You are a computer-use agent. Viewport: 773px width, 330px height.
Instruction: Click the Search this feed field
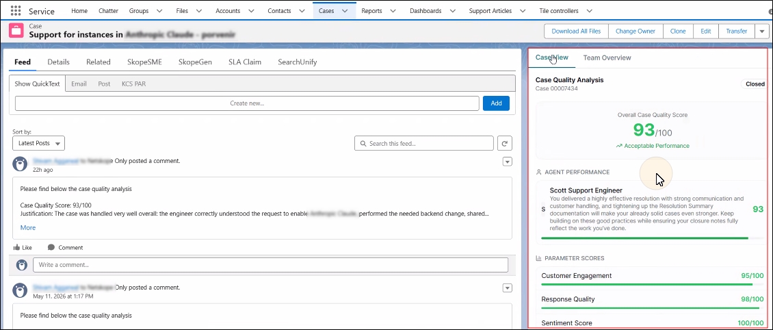point(424,144)
